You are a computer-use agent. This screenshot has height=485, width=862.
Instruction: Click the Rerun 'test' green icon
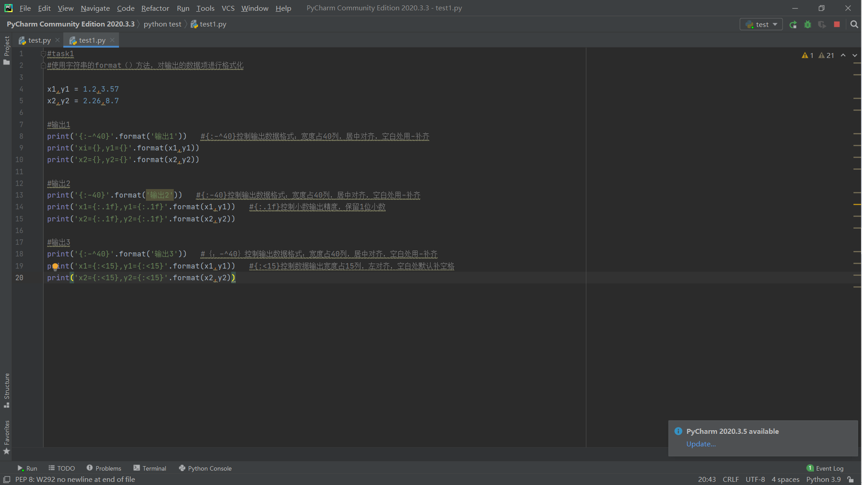[793, 25]
